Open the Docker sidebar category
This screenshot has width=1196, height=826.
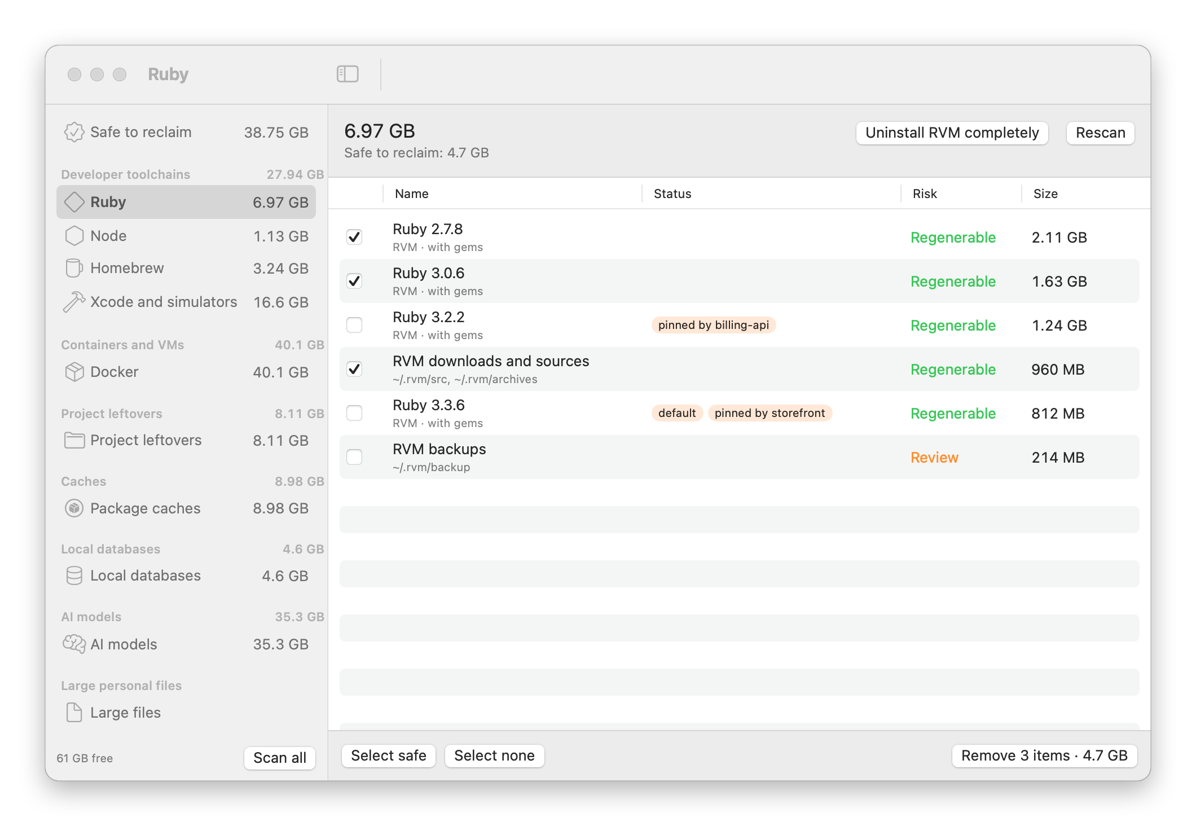pos(186,372)
